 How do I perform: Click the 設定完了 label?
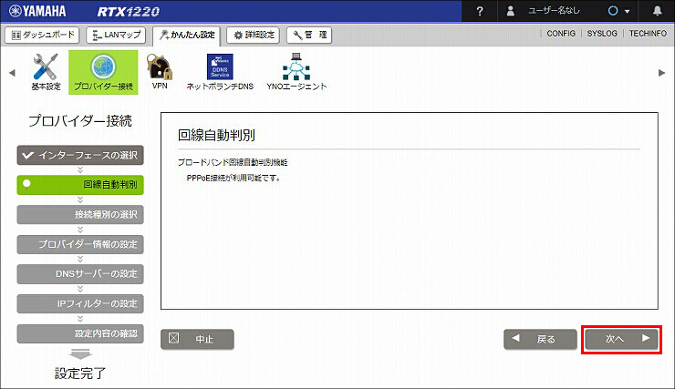80,374
